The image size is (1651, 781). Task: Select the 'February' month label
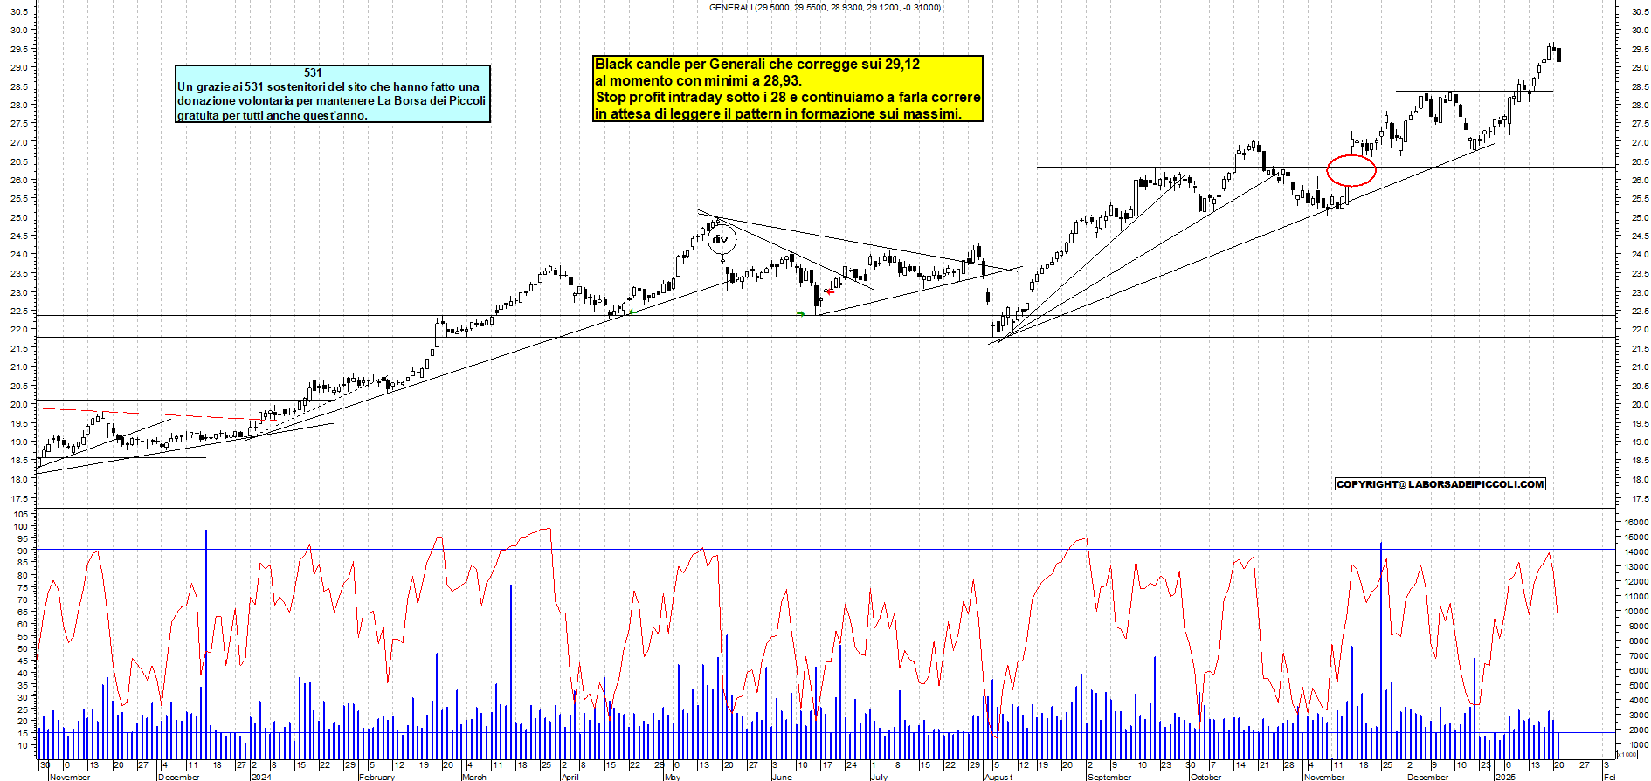point(377,777)
